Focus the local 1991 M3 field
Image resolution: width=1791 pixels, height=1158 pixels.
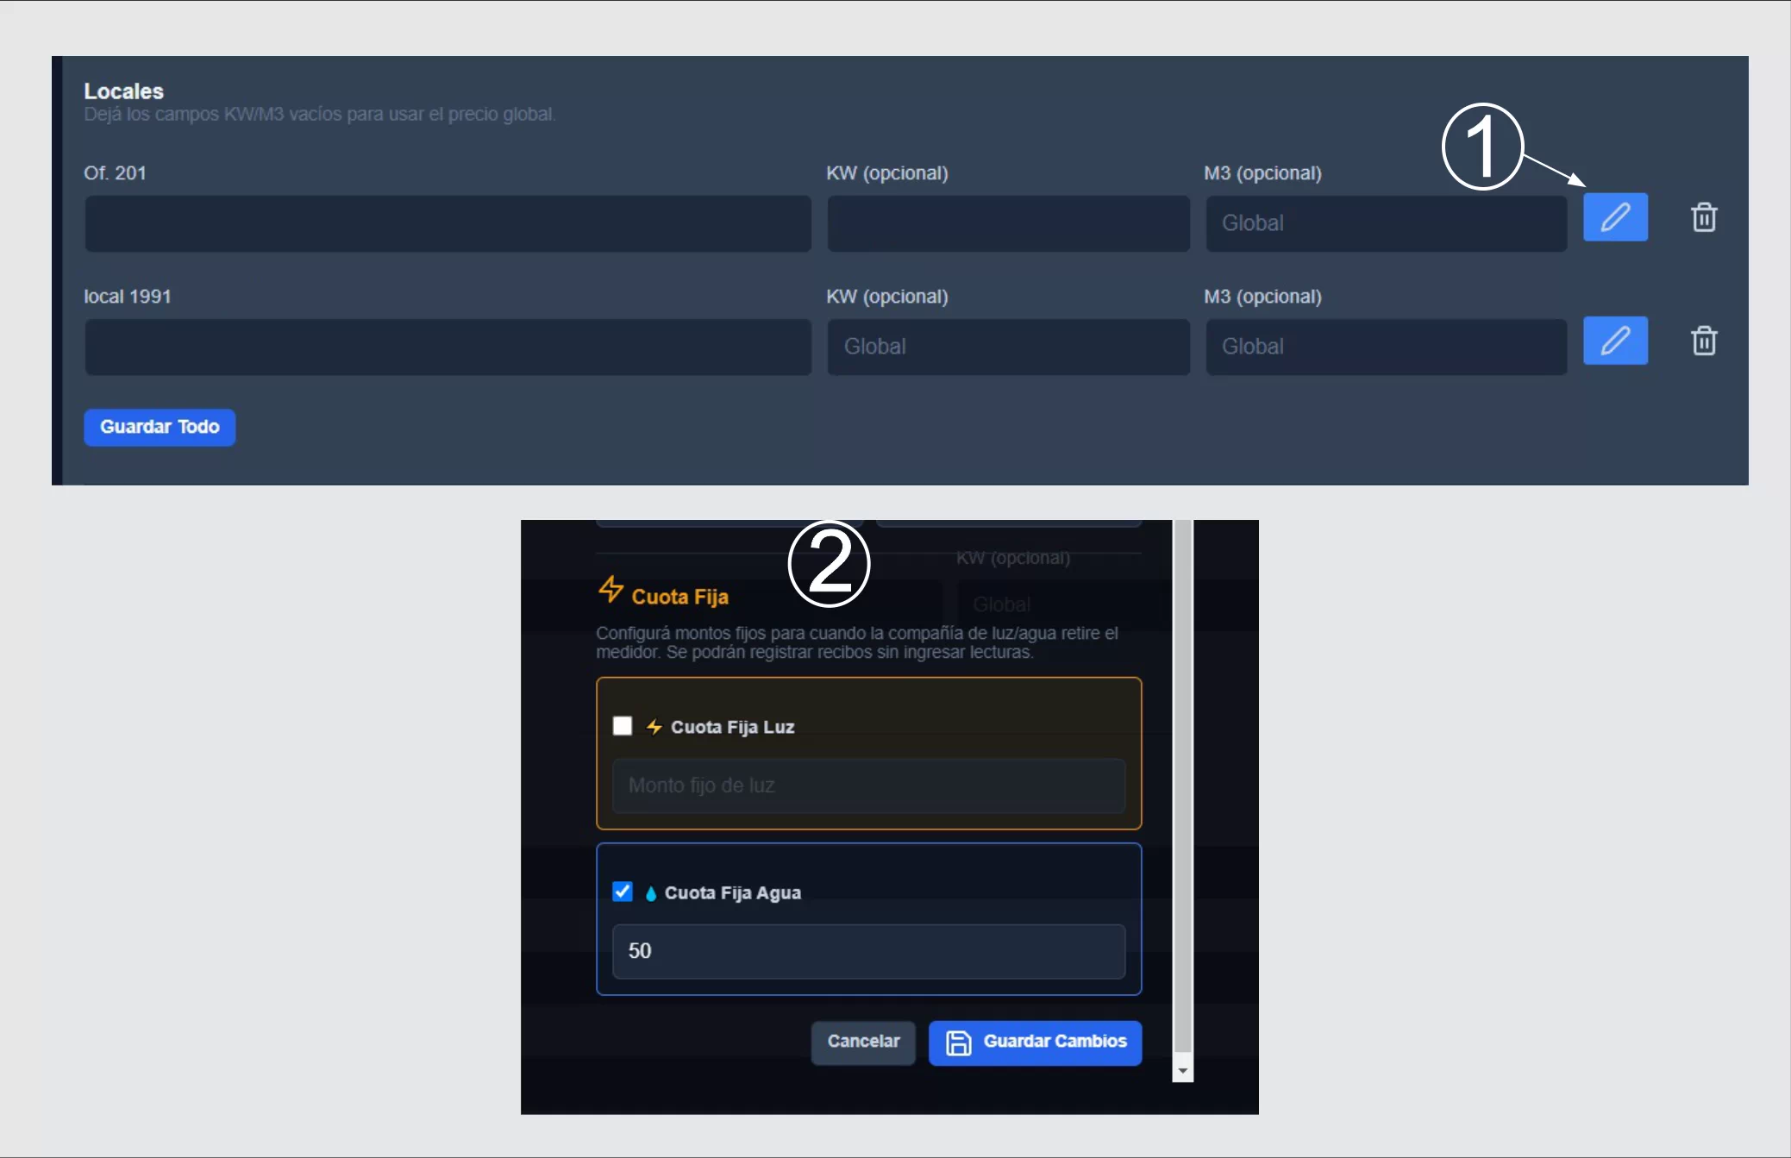pyautogui.click(x=1386, y=347)
